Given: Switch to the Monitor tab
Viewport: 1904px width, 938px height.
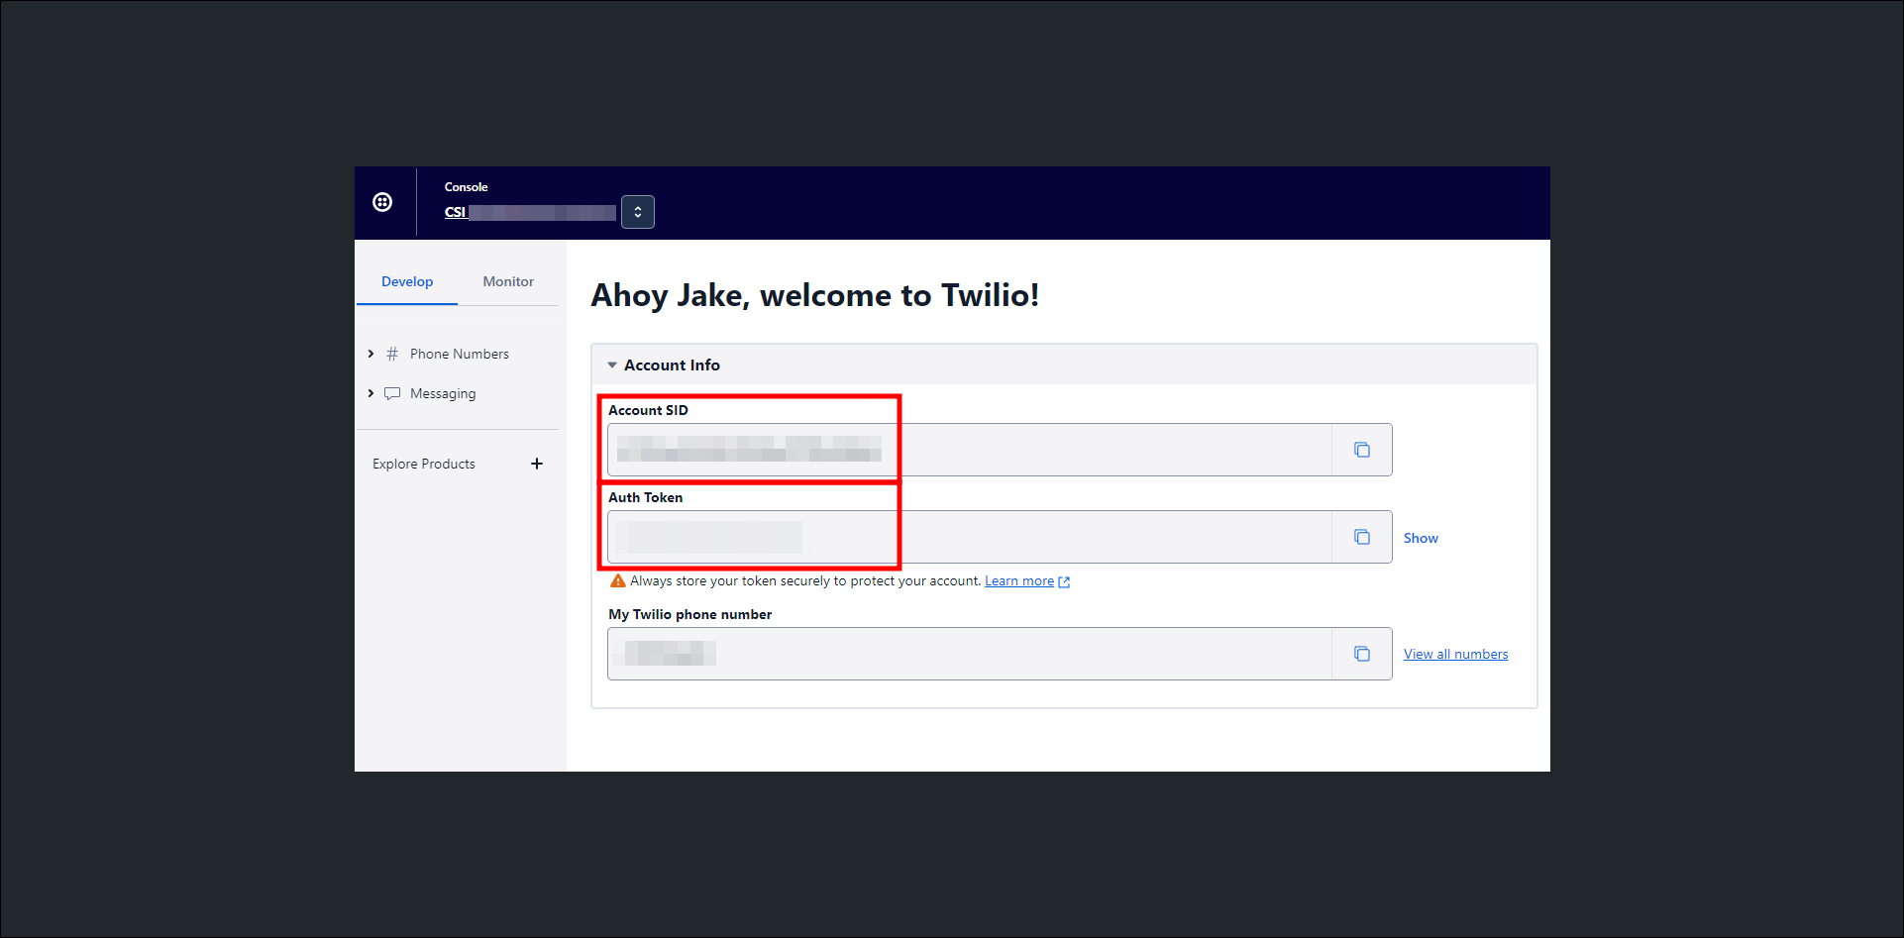Looking at the screenshot, I should coord(508,281).
